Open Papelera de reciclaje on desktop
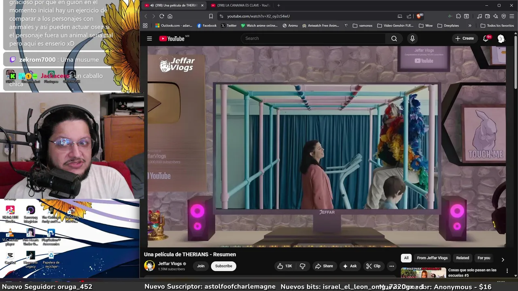Screen dimensions: 518x291 click(x=51, y=260)
